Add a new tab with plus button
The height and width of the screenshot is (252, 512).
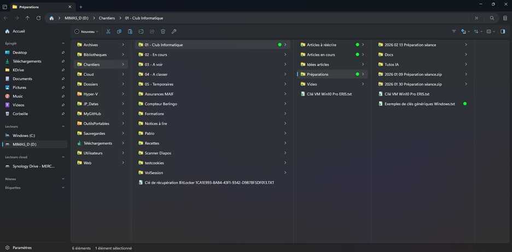80,7
